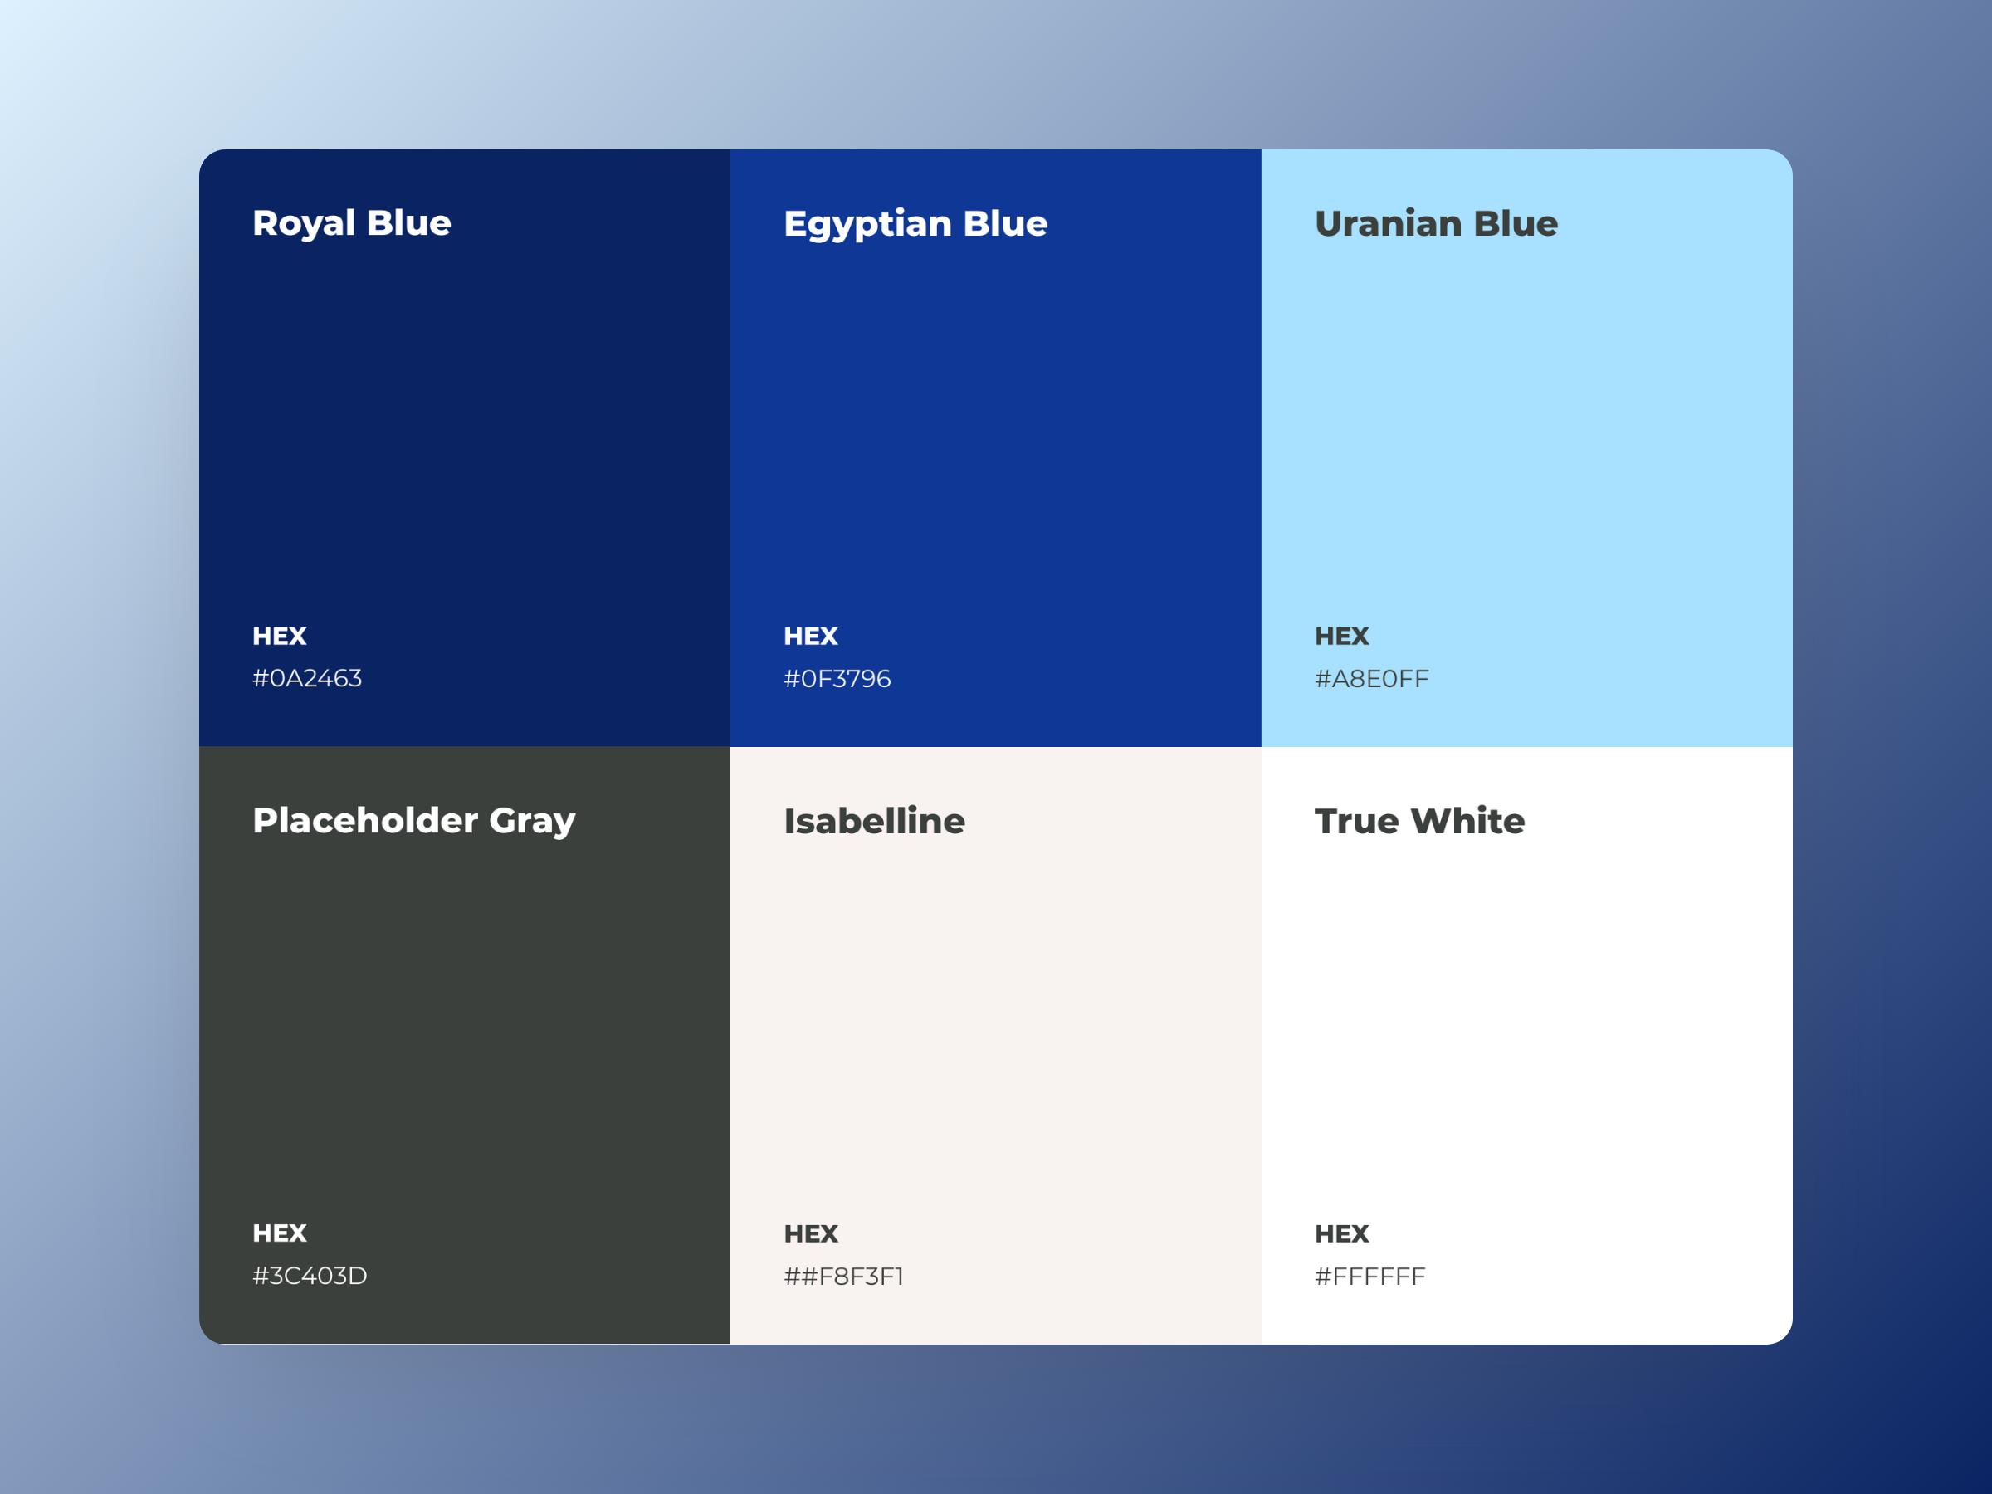Click hex code #0A2463
1992x1494 pixels.
point(307,678)
